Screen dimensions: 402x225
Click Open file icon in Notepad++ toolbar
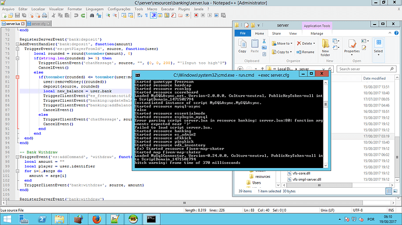tap(10, 16)
